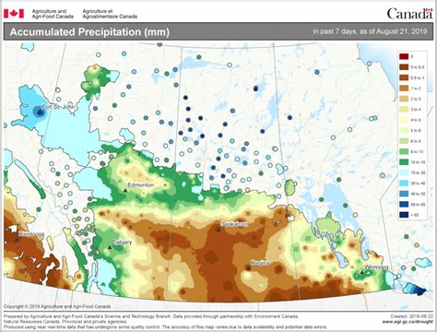Image resolution: width=437 pixels, height=332 pixels.
Task: Click the Edmonton map label
Action: (141, 185)
